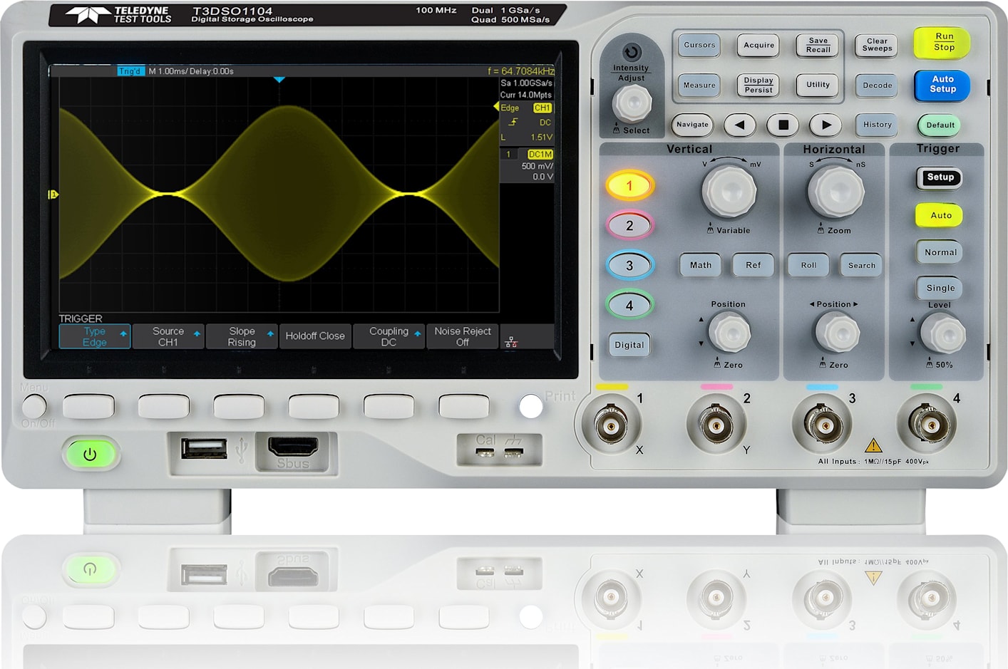Click the channel 3 BNC input
The width and height of the screenshot is (1008, 669).
[824, 426]
